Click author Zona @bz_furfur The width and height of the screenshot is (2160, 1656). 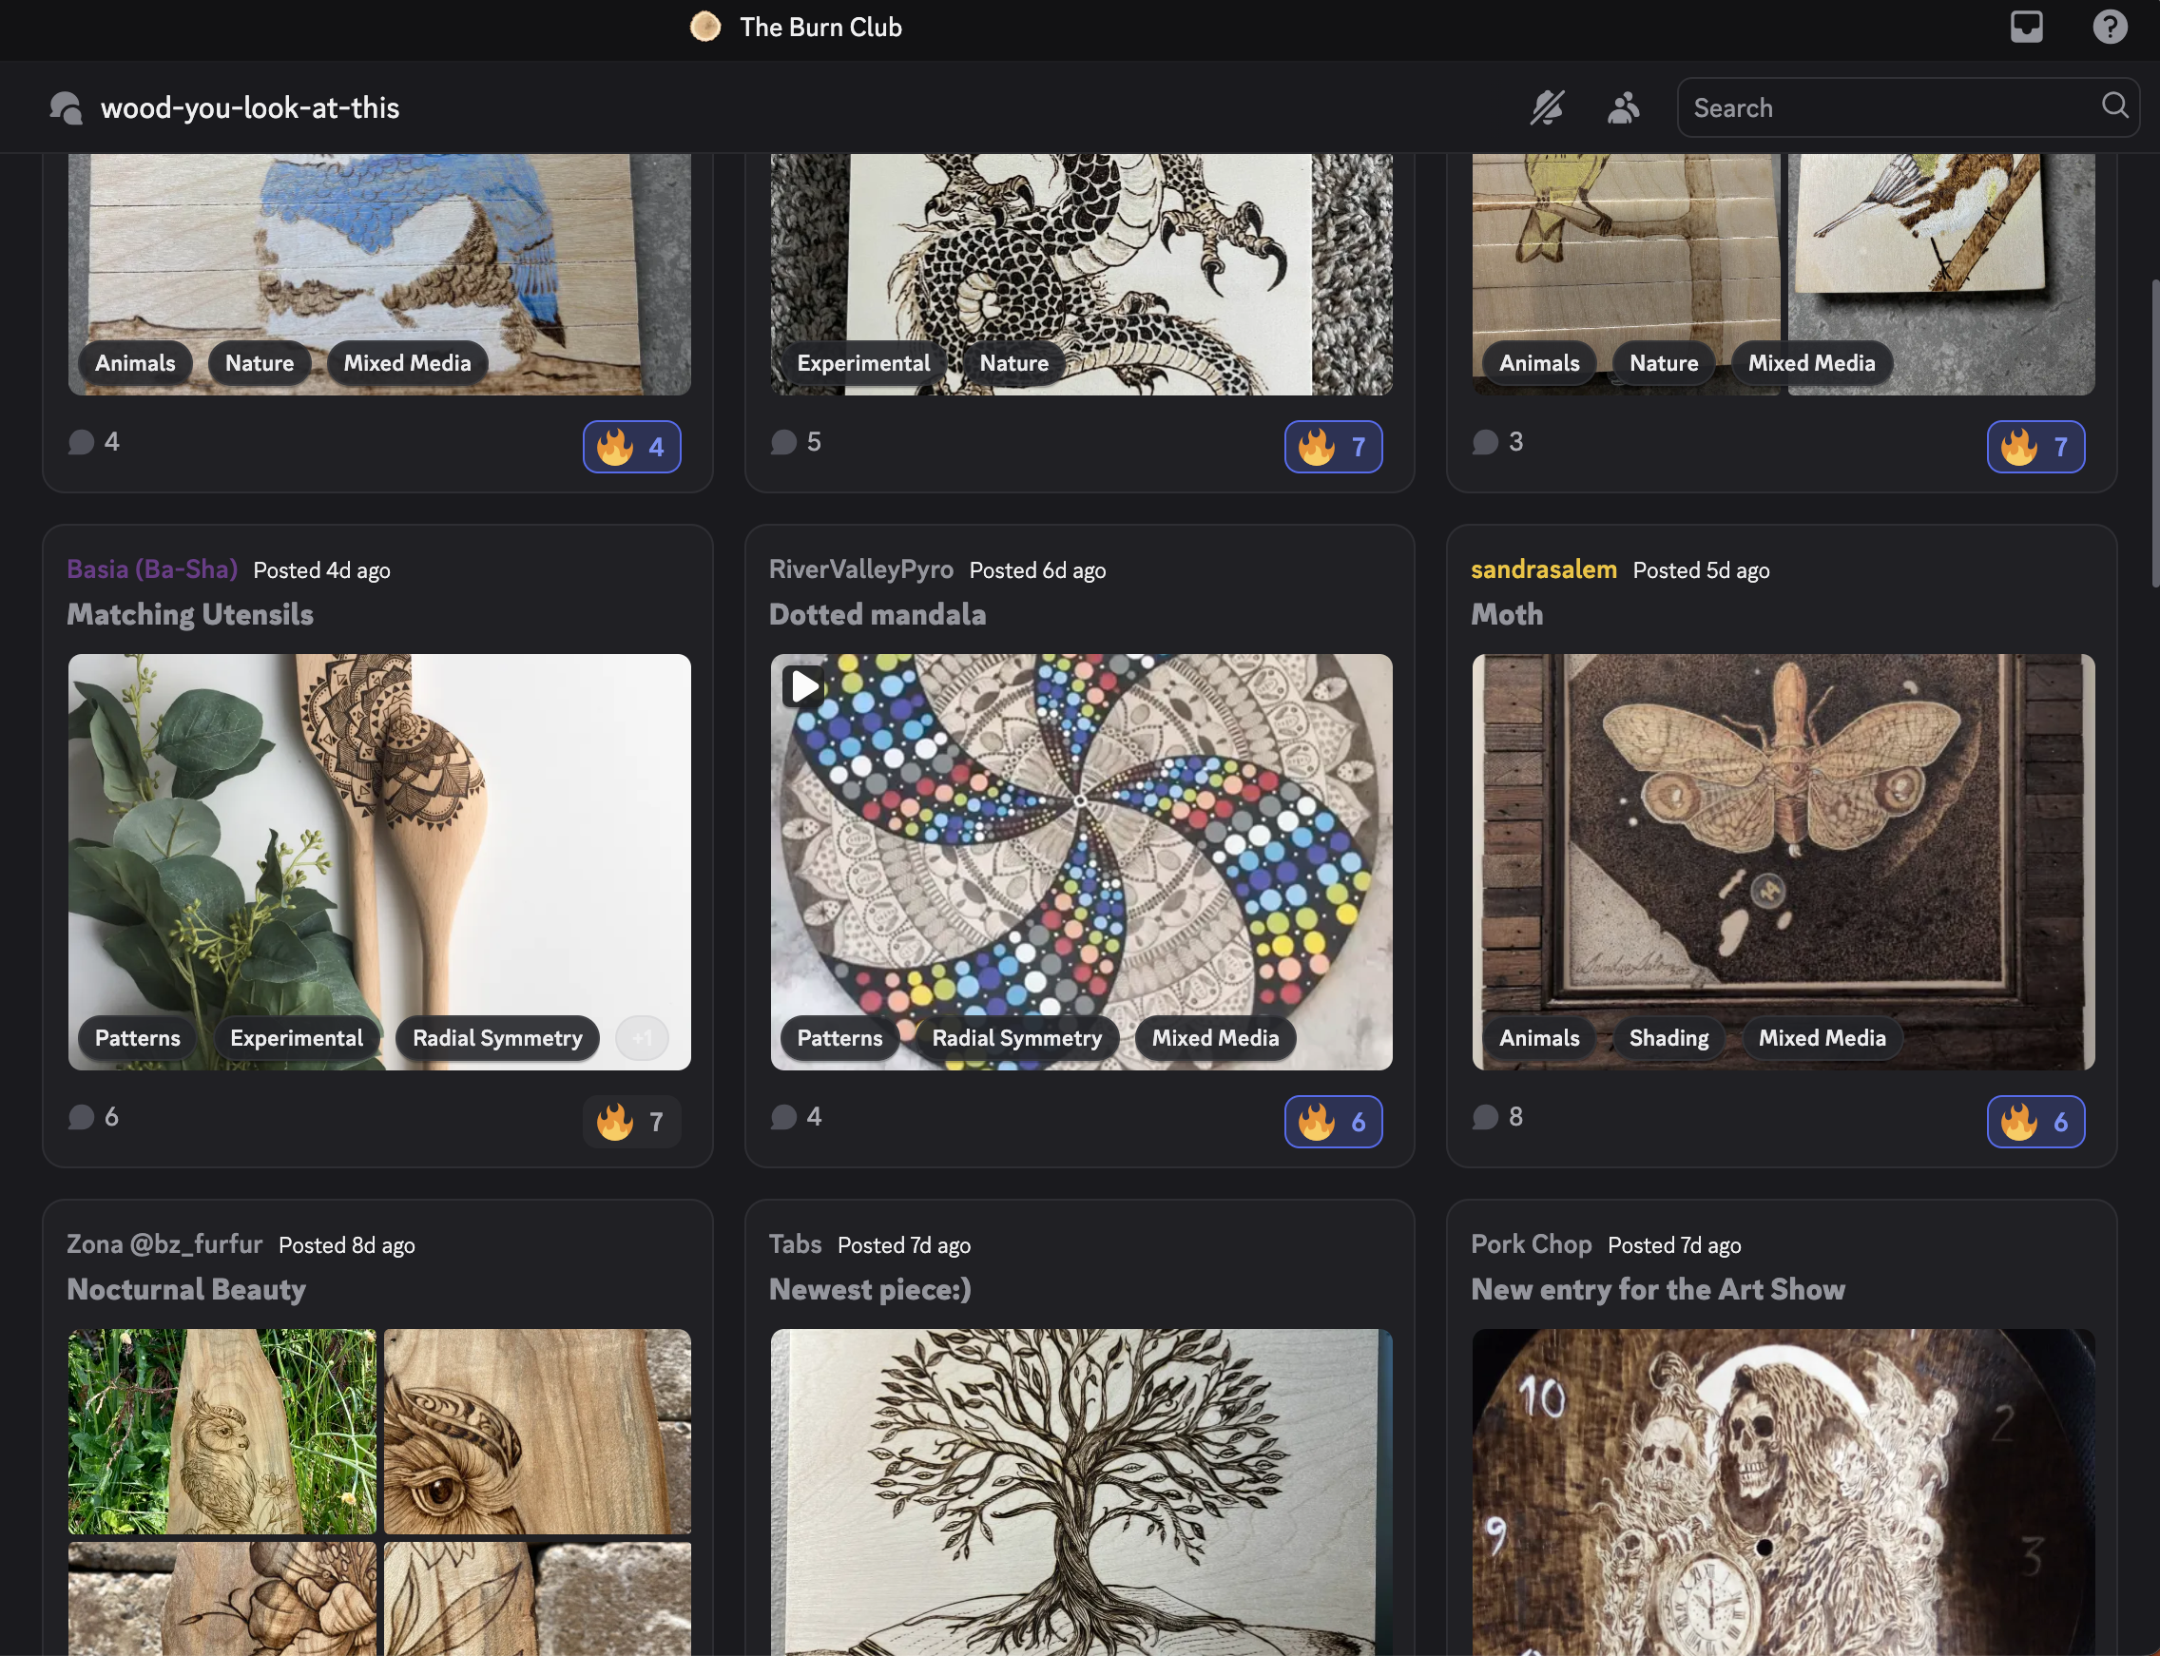click(x=164, y=1245)
